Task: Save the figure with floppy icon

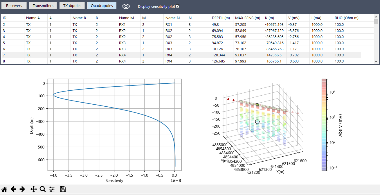Action: tap(63, 189)
